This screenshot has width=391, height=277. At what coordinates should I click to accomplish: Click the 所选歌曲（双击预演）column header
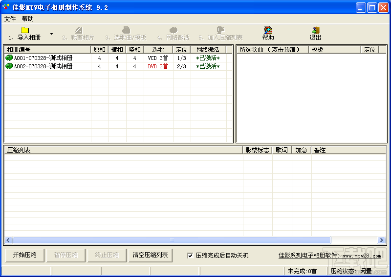(273, 50)
